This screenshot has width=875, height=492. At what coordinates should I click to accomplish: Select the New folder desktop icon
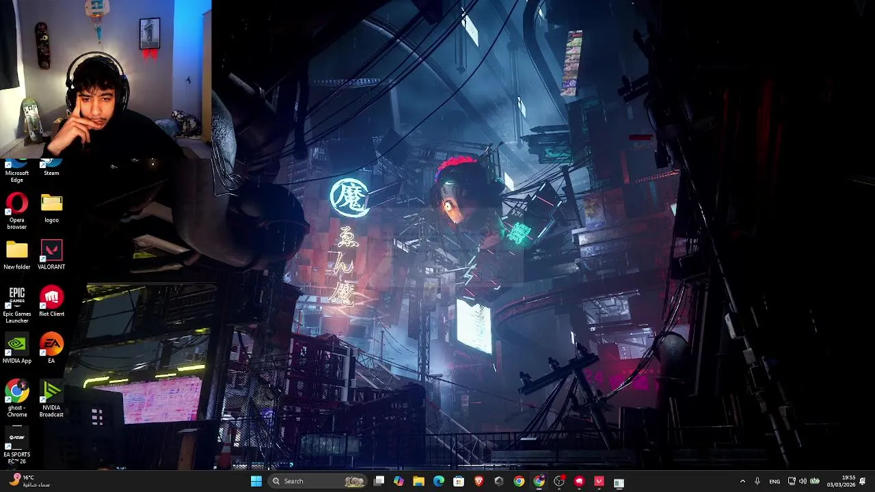17,255
